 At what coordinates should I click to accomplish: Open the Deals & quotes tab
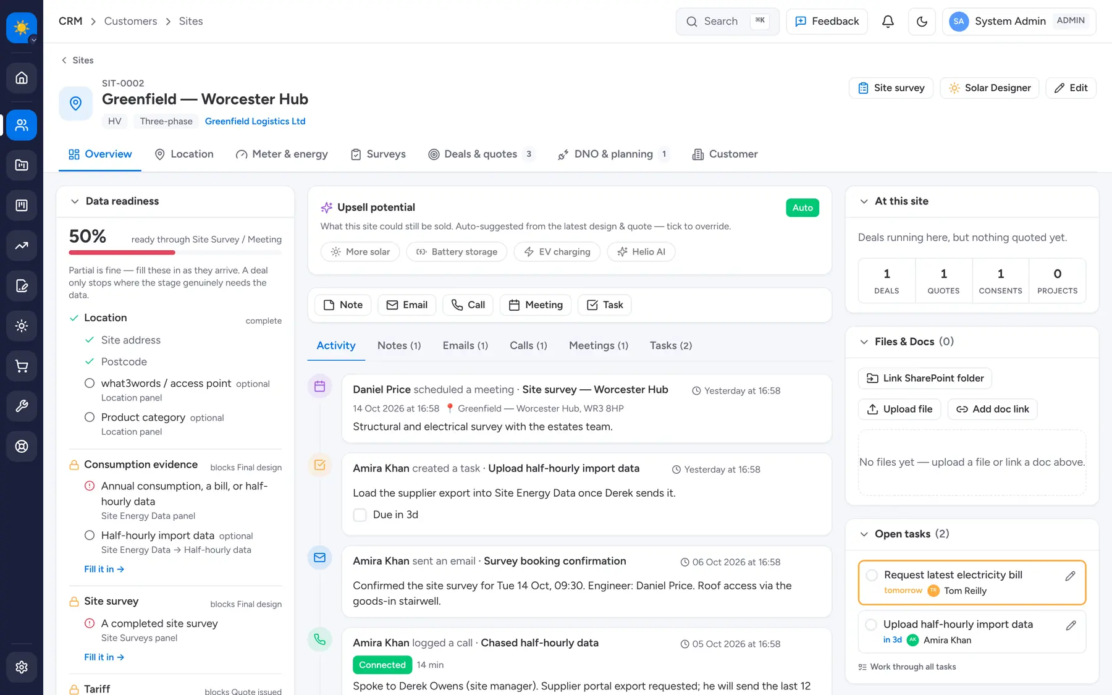click(x=481, y=154)
